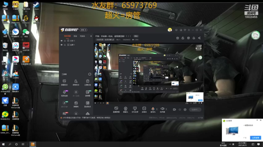Screen dimensions: 263x147
Task: Toggle visibility eye of 全屏 1 layer
Action: pyautogui.click(x=61, y=45)
